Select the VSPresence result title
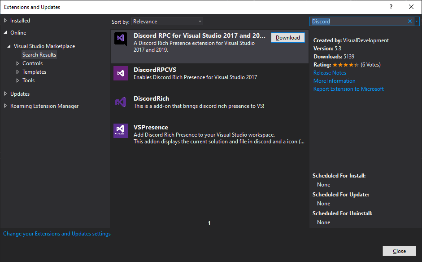This screenshot has width=422, height=262. click(x=151, y=127)
